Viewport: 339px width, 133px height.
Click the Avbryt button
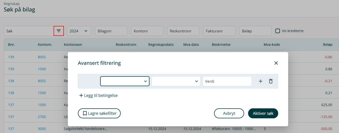[229, 113]
